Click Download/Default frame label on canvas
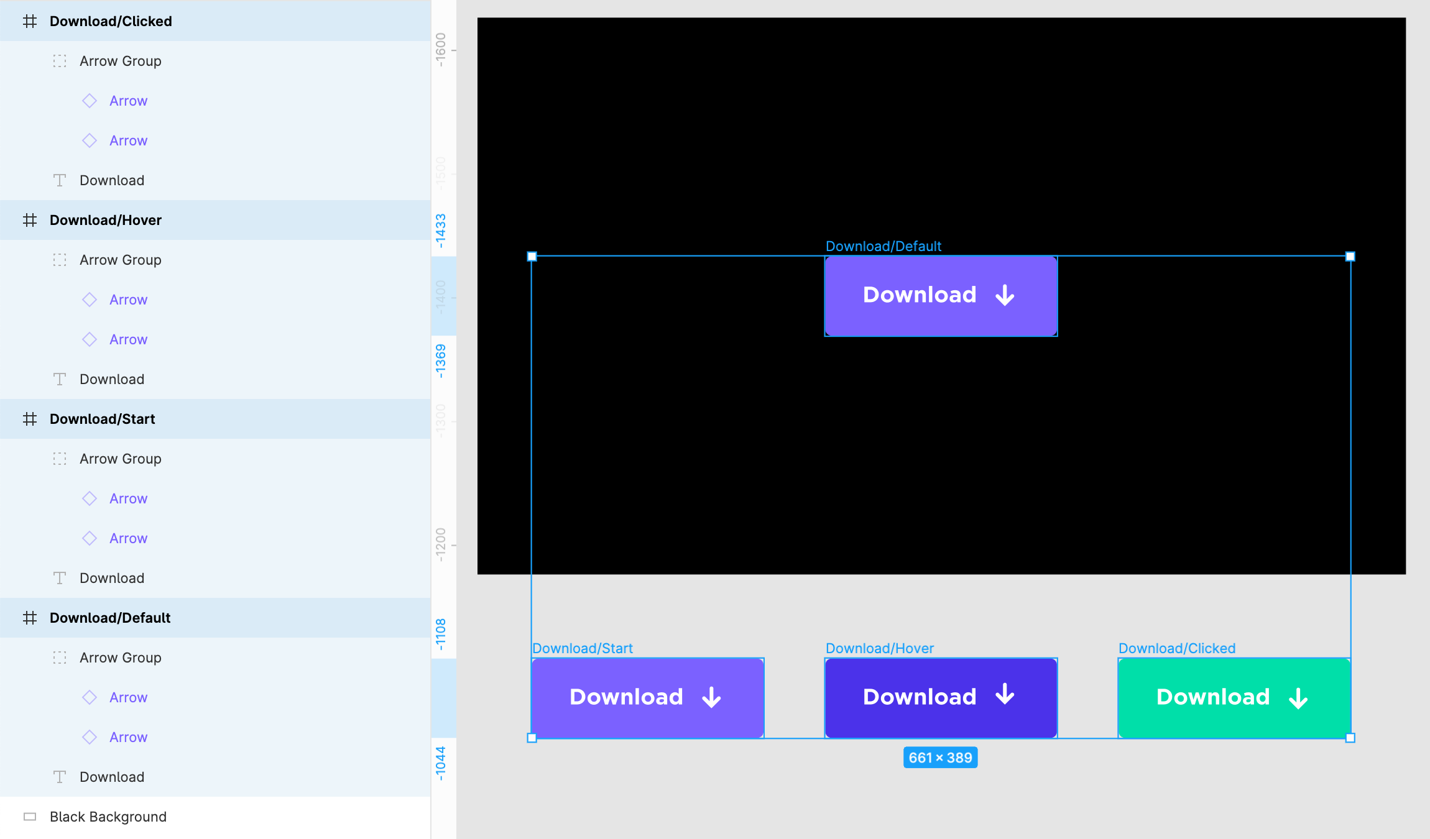 tap(883, 246)
